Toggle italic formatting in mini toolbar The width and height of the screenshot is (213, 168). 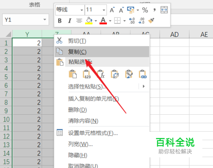click(69, 21)
